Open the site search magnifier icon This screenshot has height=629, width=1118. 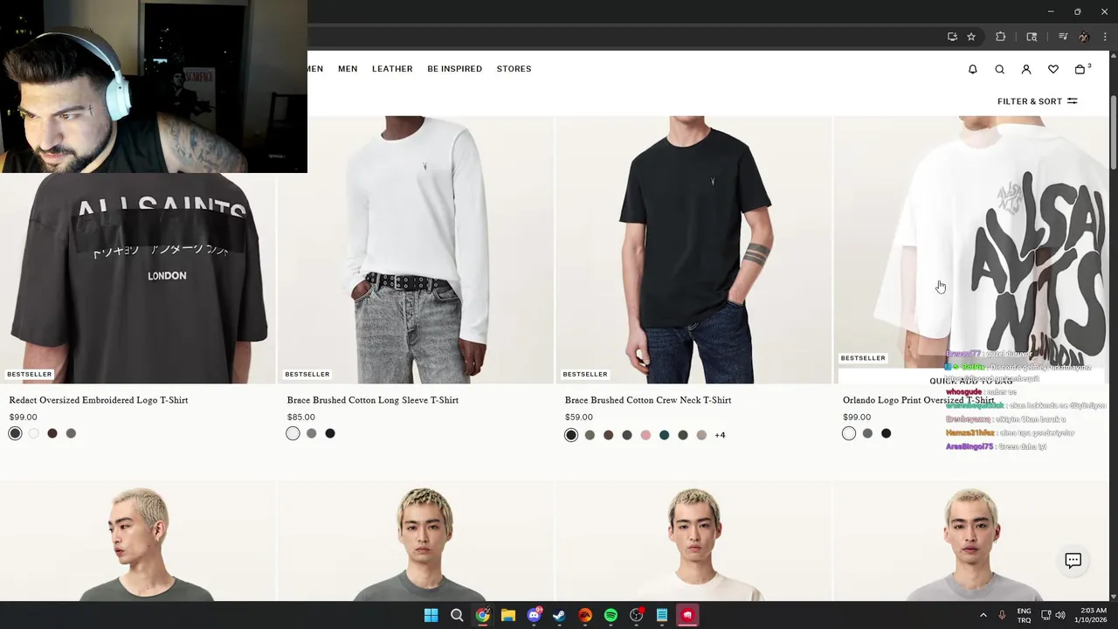pos(999,69)
